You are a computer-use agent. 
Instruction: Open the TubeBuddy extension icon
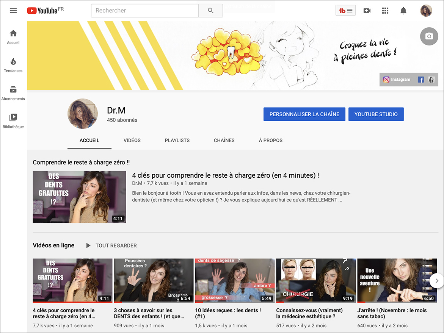(345, 10)
